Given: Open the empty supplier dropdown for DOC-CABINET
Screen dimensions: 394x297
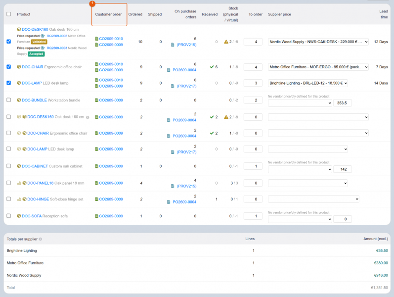Looking at the screenshot, I should 300,169.
